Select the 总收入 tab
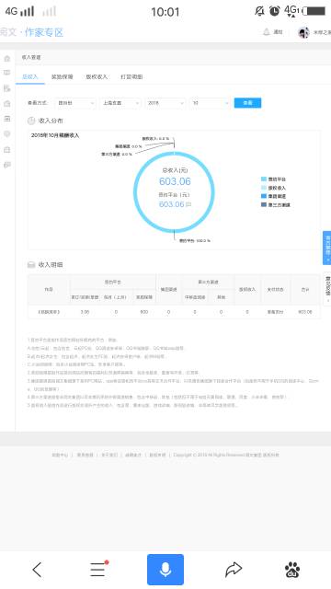Screen dimensions: 331x589 click(x=30, y=76)
